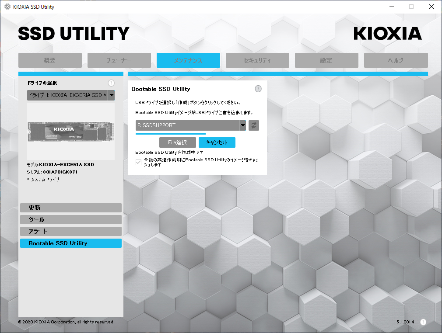Click the モデル:KIOXIA-EXCERIA SSD text
The height and width of the screenshot is (333, 442).
click(60, 165)
